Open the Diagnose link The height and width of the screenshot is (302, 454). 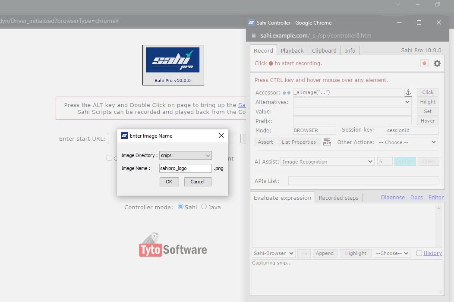(393, 197)
